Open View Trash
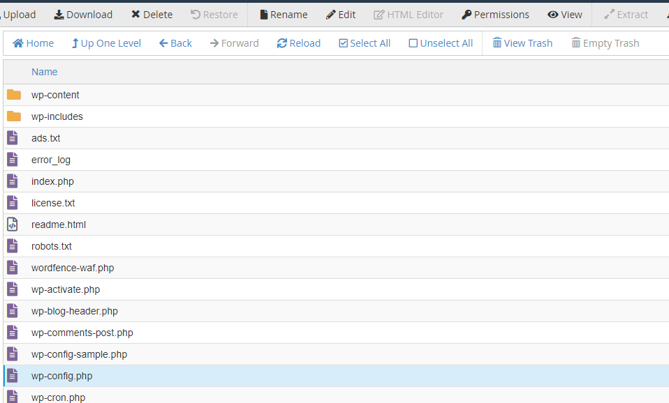Screen dimensions: 669x403 522,43
